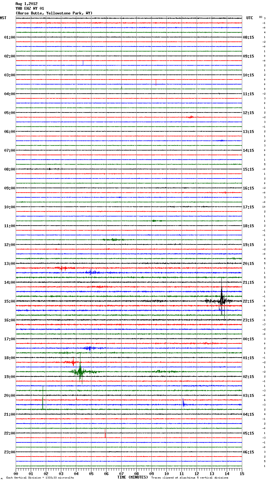Select the 18:00 MST time label
Viewport: 267px width, 482px height.
[x=10, y=358]
